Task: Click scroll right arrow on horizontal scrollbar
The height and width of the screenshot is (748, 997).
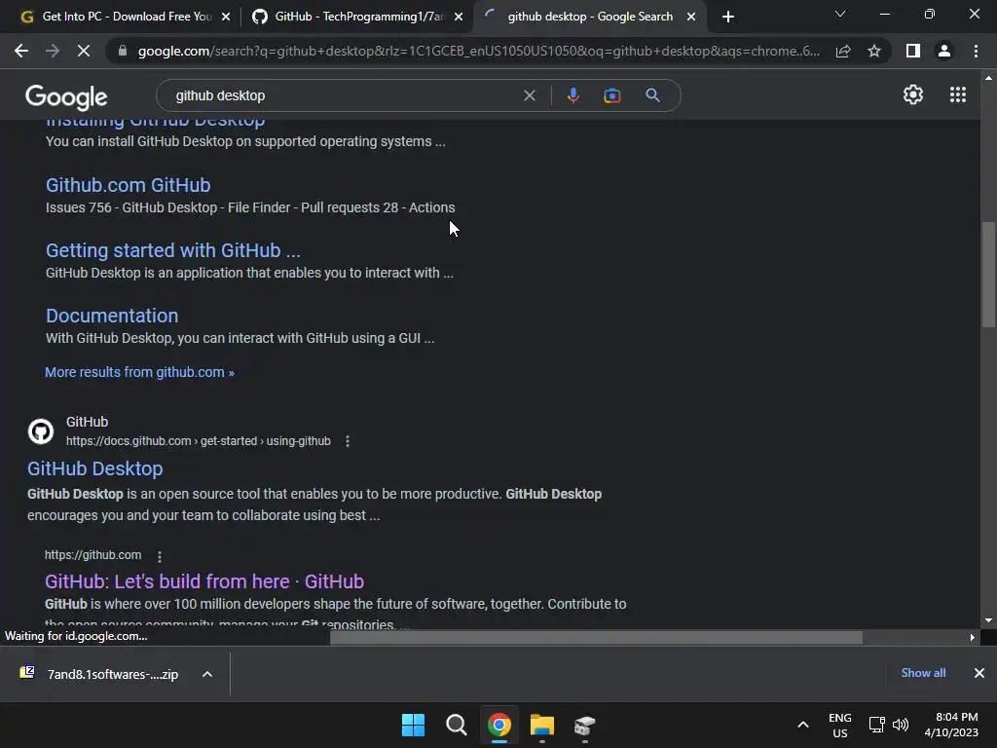Action: point(973,637)
